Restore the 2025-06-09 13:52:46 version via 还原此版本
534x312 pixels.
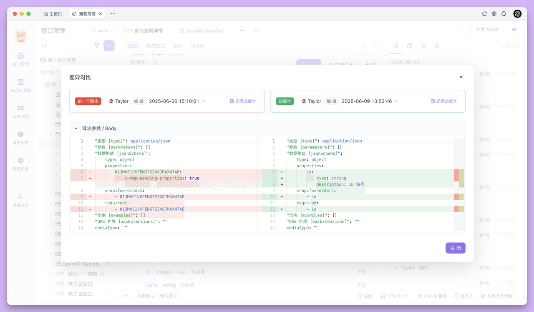point(444,101)
